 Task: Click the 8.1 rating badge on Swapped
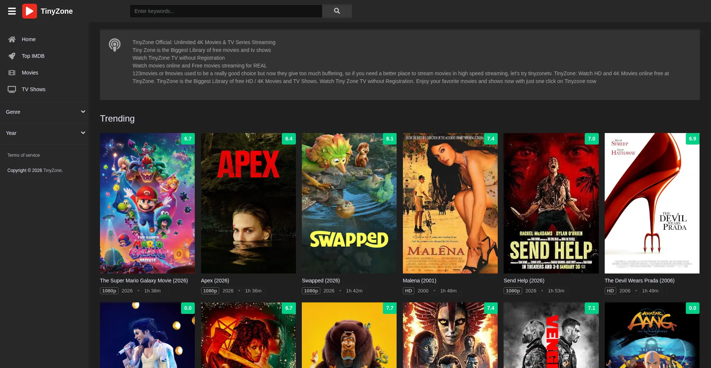pyautogui.click(x=390, y=139)
